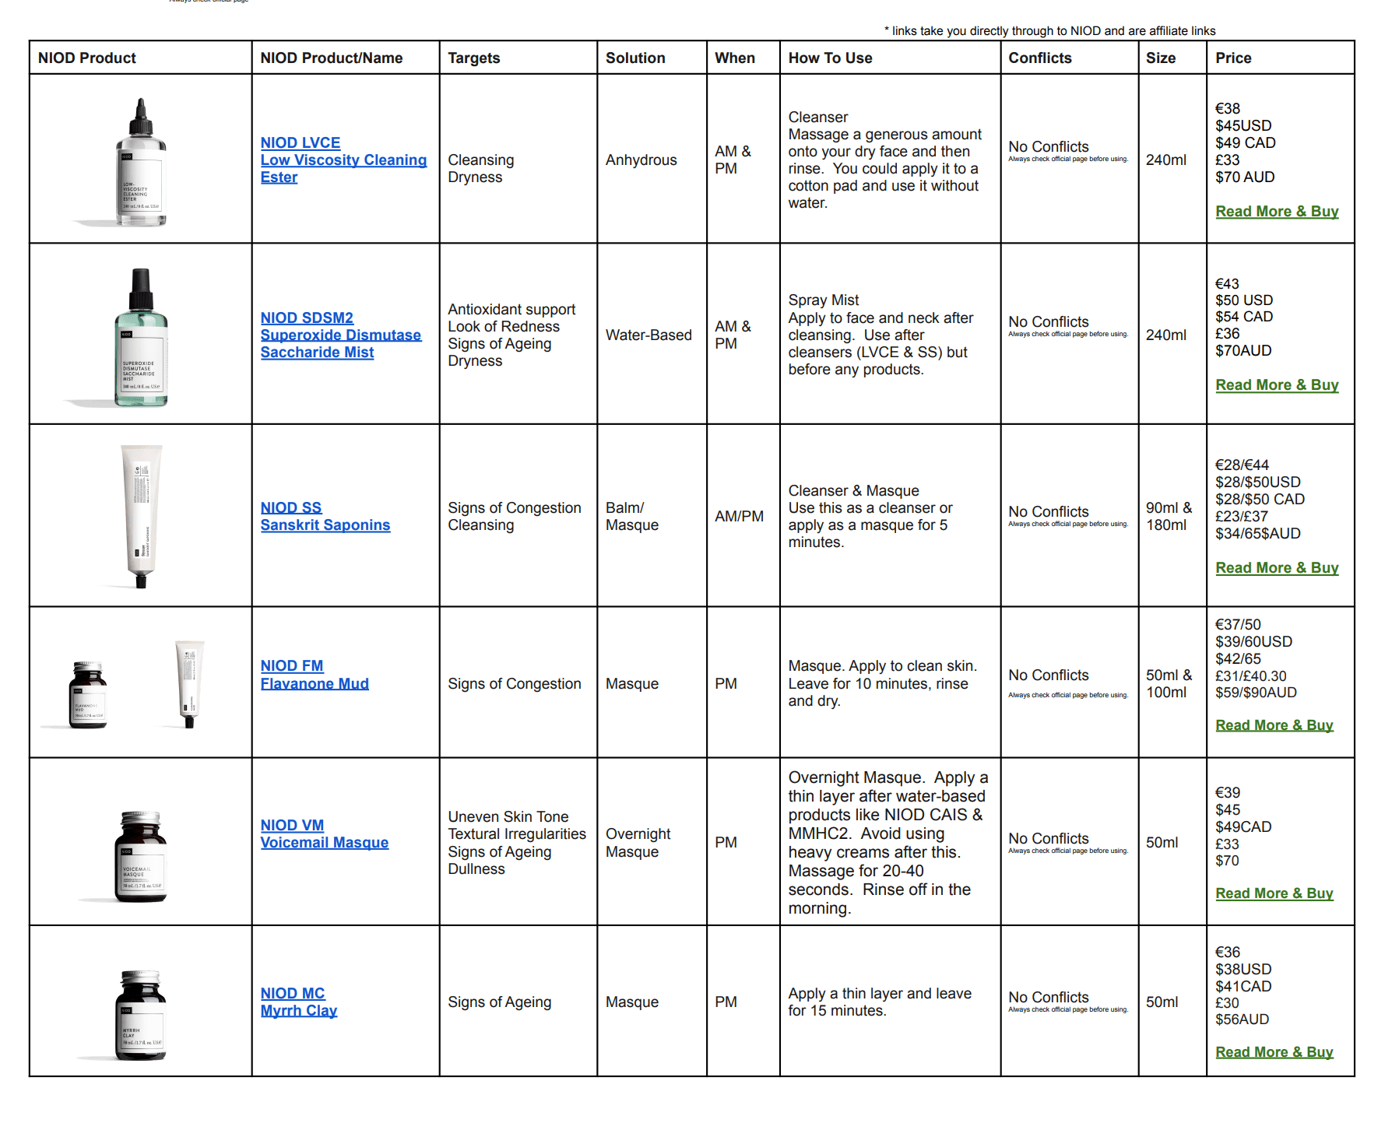Click the Uneven Skin Tone target text
This screenshot has height=1144, width=1392.
(x=508, y=816)
